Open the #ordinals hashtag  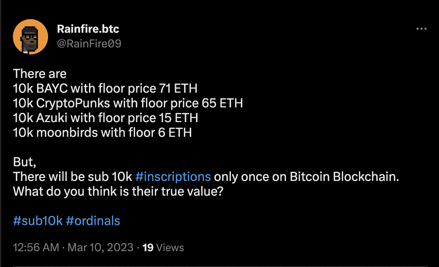click(93, 221)
